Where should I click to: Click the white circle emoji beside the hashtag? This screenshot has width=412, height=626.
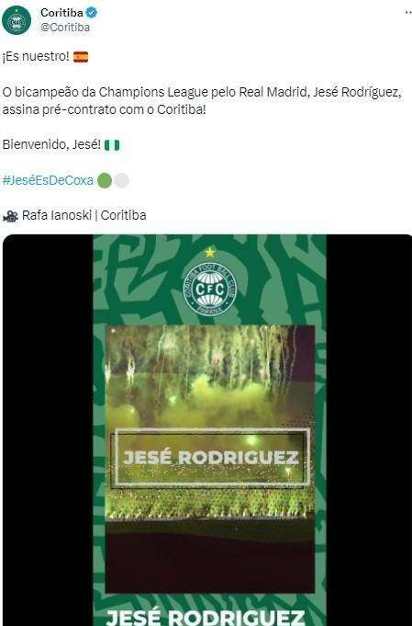[x=122, y=180]
